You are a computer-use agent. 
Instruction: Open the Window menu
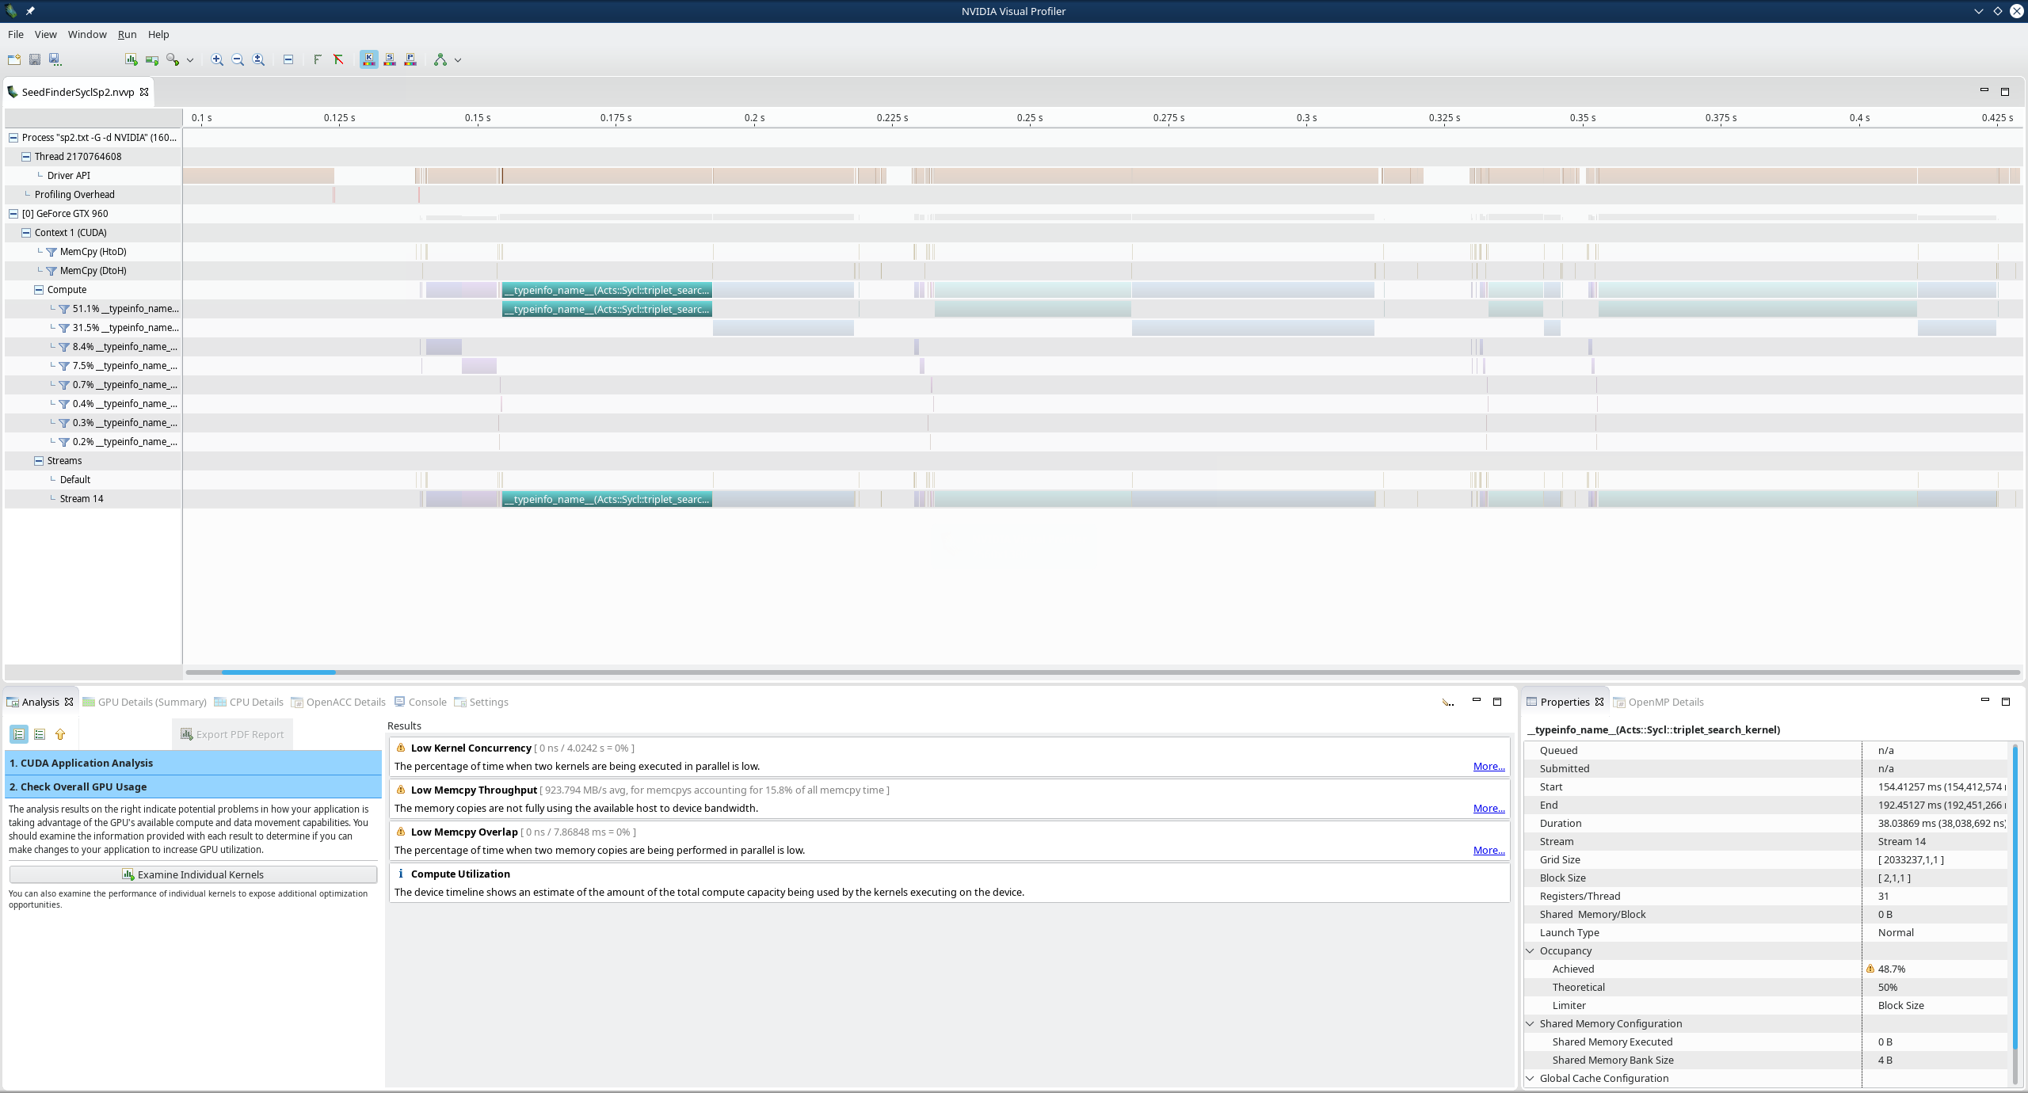click(87, 34)
